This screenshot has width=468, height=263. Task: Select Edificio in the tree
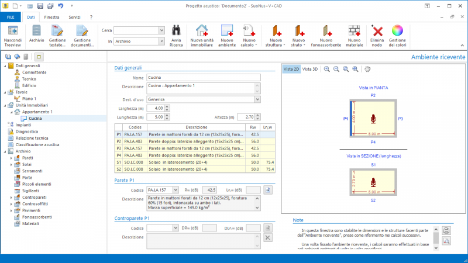pyautogui.click(x=29, y=85)
